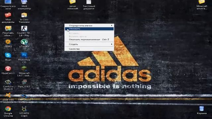
Task: Launch the UO.WOS Client icon
Action: click(x=24, y=109)
